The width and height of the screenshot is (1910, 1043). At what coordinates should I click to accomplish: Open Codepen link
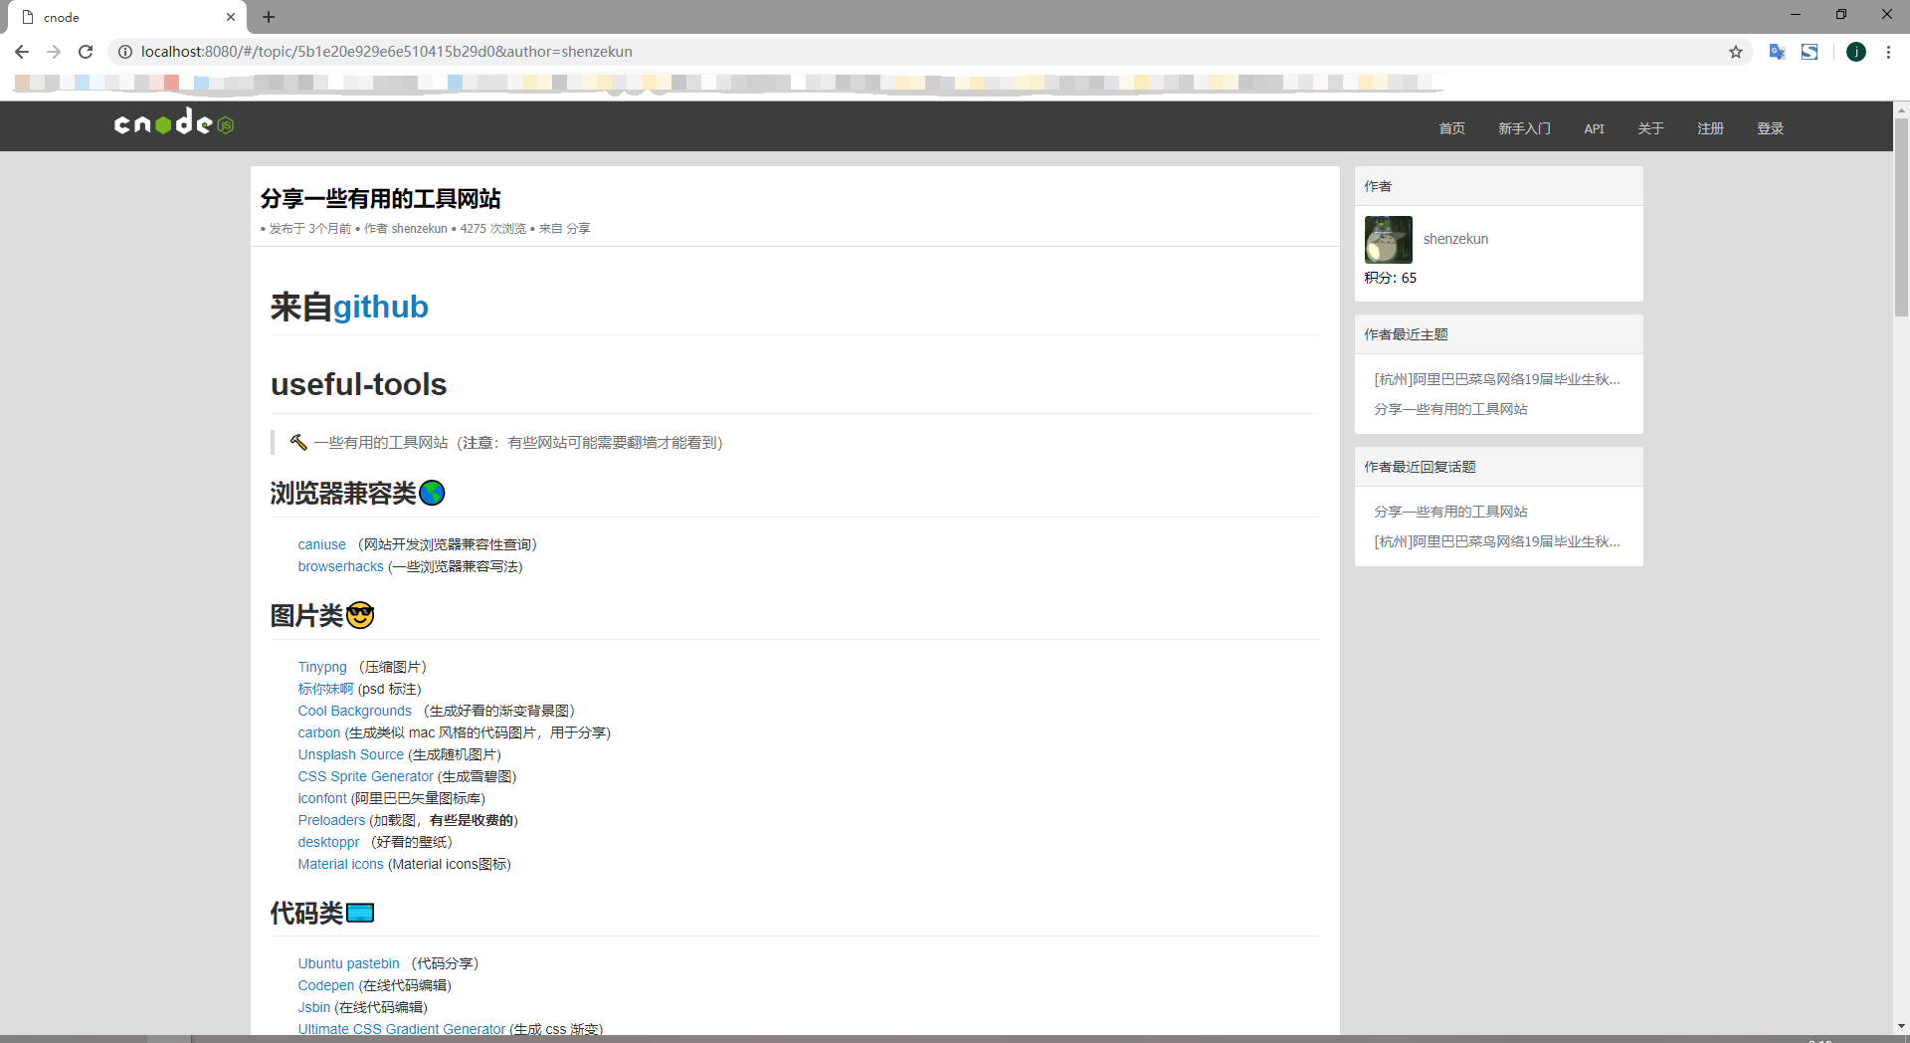325,985
